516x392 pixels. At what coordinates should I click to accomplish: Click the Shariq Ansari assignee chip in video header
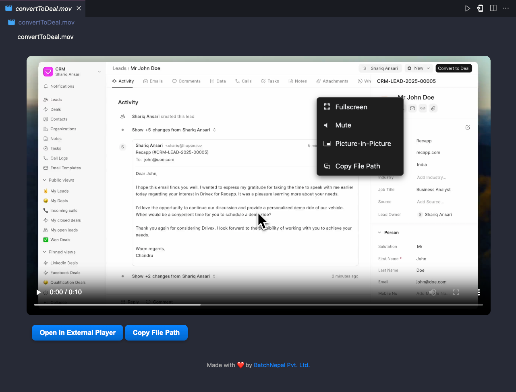click(x=380, y=68)
